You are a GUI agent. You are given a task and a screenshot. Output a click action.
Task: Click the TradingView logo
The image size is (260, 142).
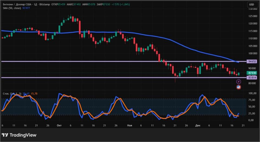pos(19,135)
